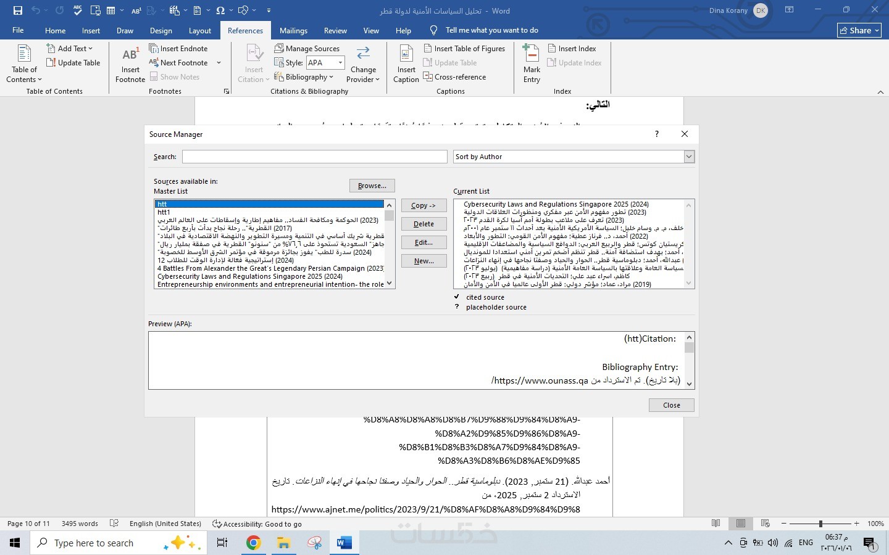
Task: Open the Footnotes dialog launcher
Action: click(x=227, y=91)
